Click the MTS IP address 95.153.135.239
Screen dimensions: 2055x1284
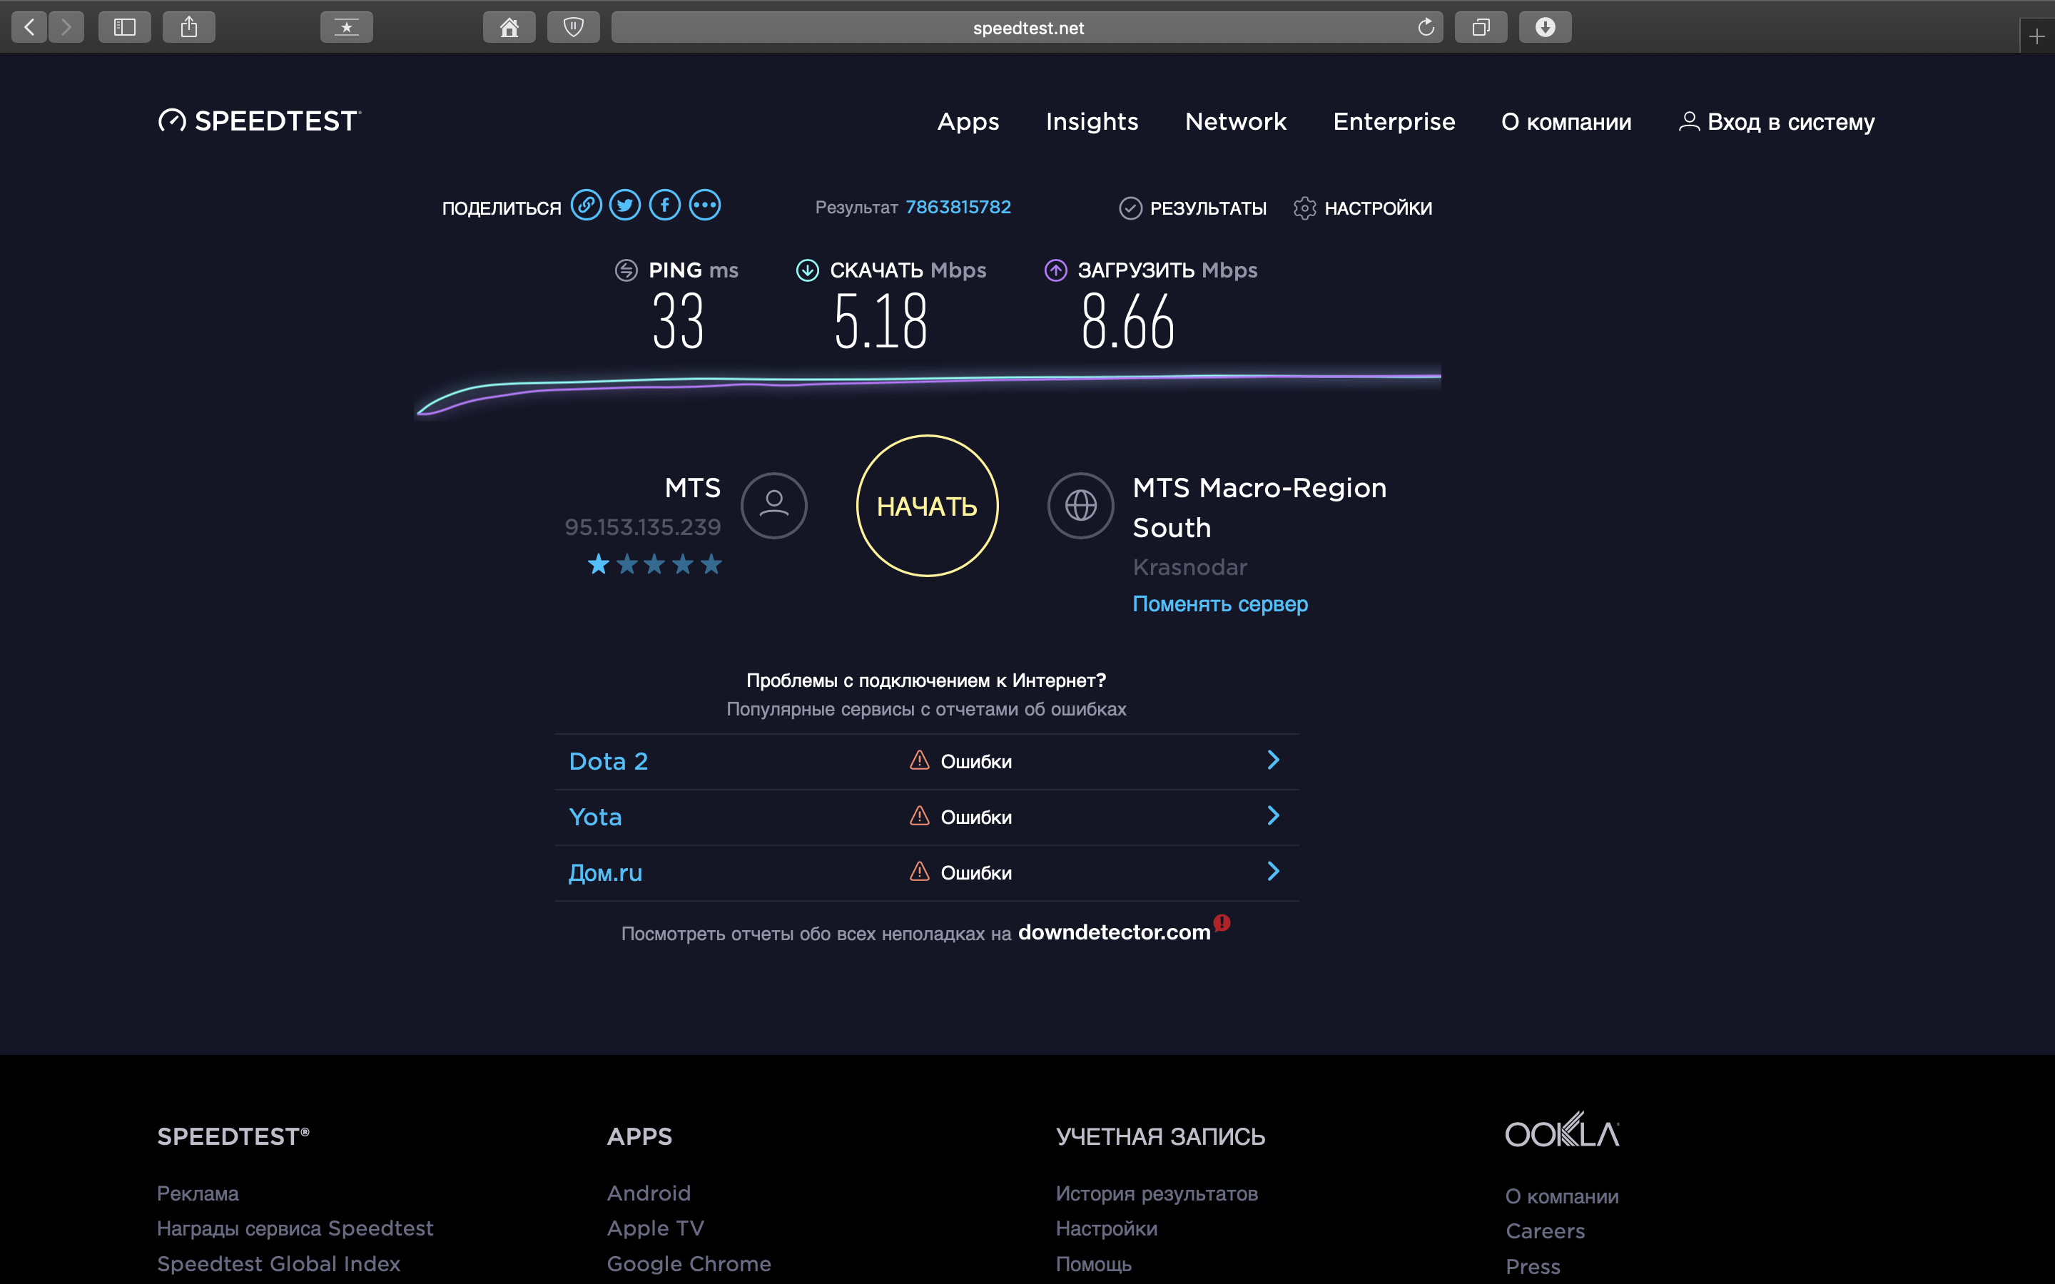click(x=643, y=527)
